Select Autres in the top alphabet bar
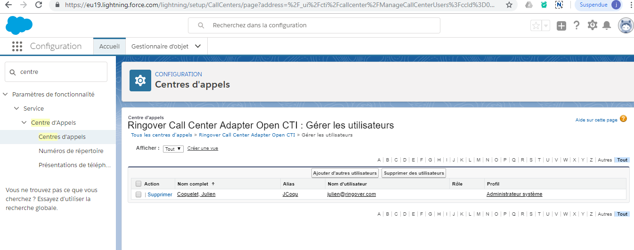This screenshot has width=634, height=250. pyautogui.click(x=605, y=160)
